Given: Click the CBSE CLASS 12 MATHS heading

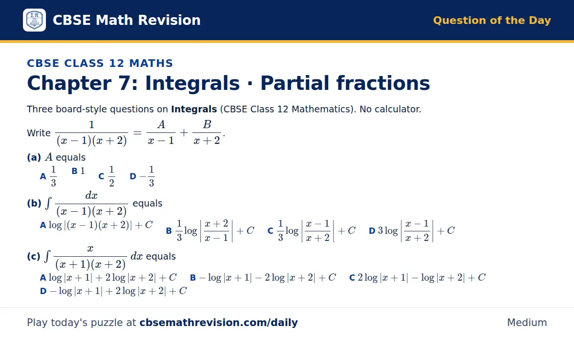Looking at the screenshot, I should (x=100, y=63).
